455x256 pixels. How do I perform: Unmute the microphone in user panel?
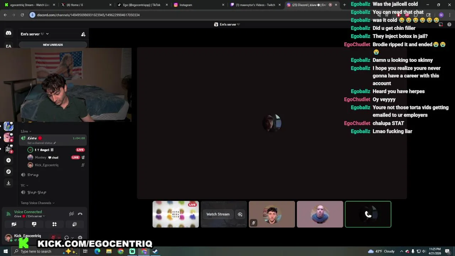coord(53,238)
